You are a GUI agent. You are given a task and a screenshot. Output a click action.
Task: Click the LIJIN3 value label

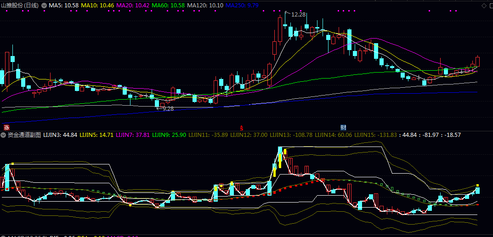[60, 135]
